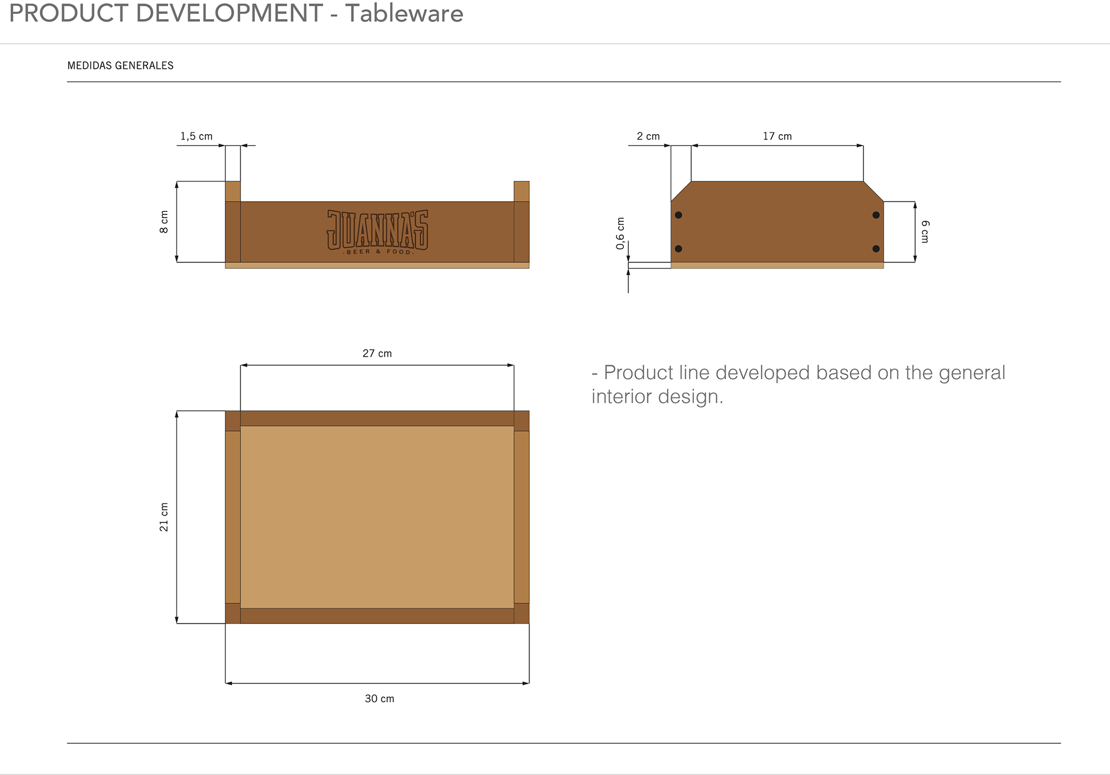
Task: Click the lower-right black screw dot
Action: [x=876, y=249]
